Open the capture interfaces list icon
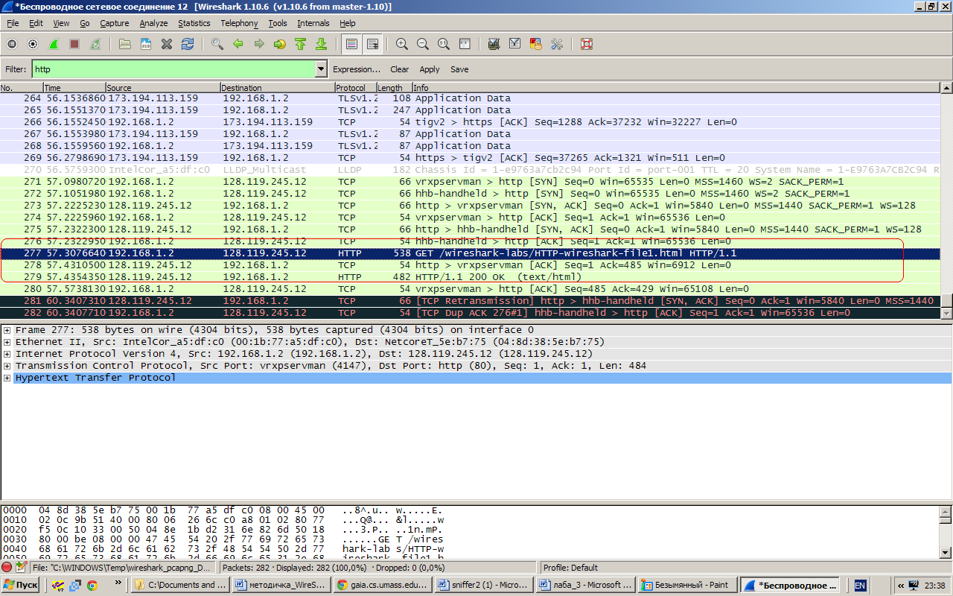The image size is (953, 596). (12, 44)
